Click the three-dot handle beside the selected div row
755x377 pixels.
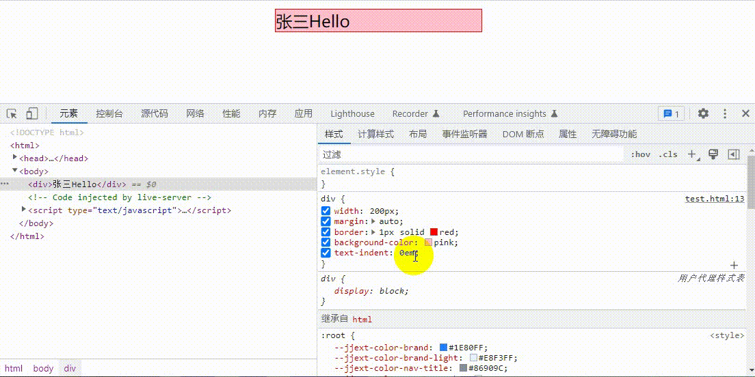5,184
